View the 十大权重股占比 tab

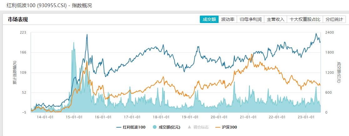[x=305, y=19]
